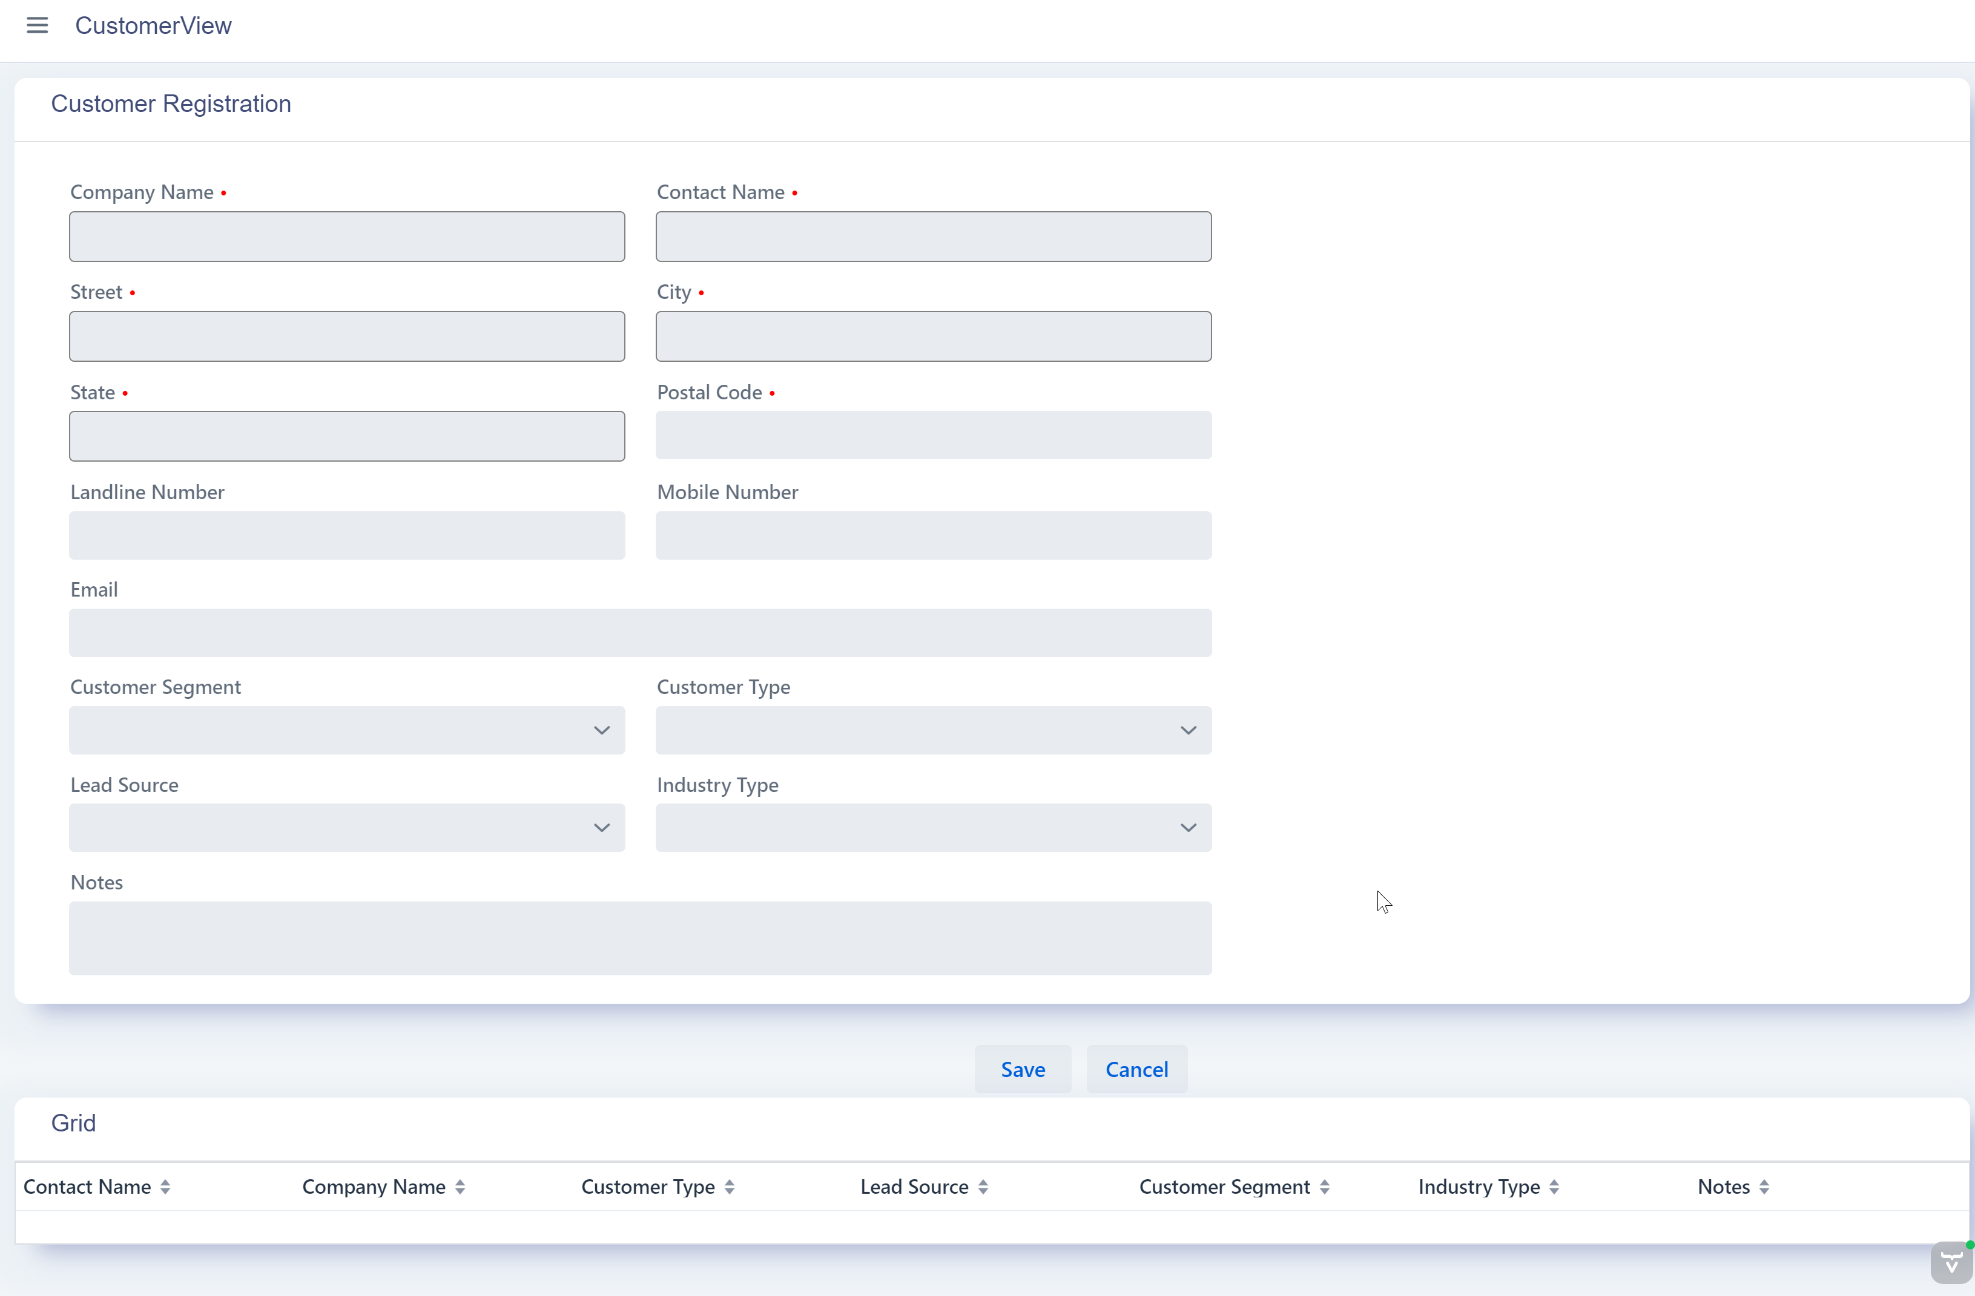The image size is (1975, 1296).
Task: Expand the Industry Type dropdown
Action: point(934,828)
